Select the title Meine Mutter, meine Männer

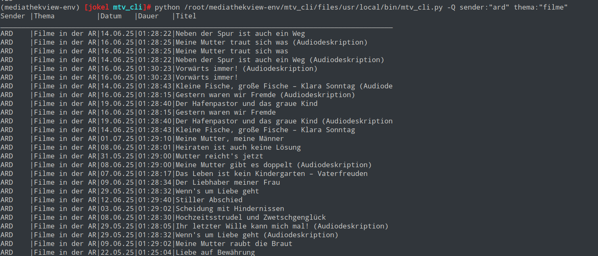pos(230,138)
